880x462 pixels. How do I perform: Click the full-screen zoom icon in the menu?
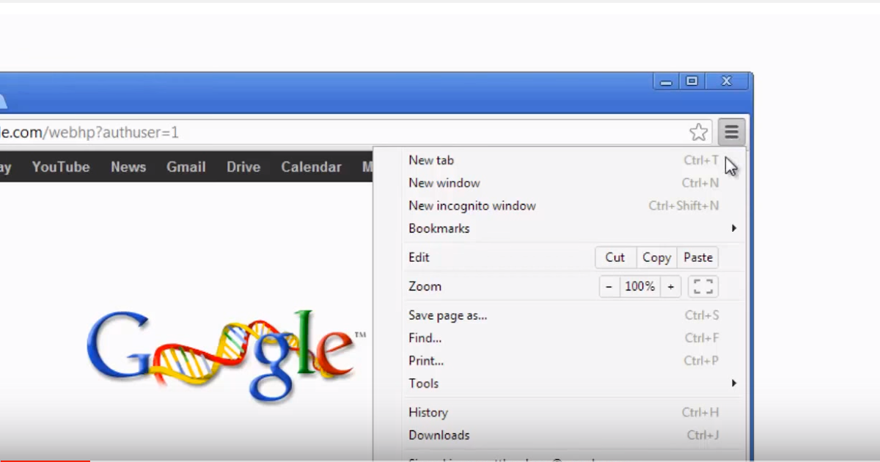tap(703, 286)
